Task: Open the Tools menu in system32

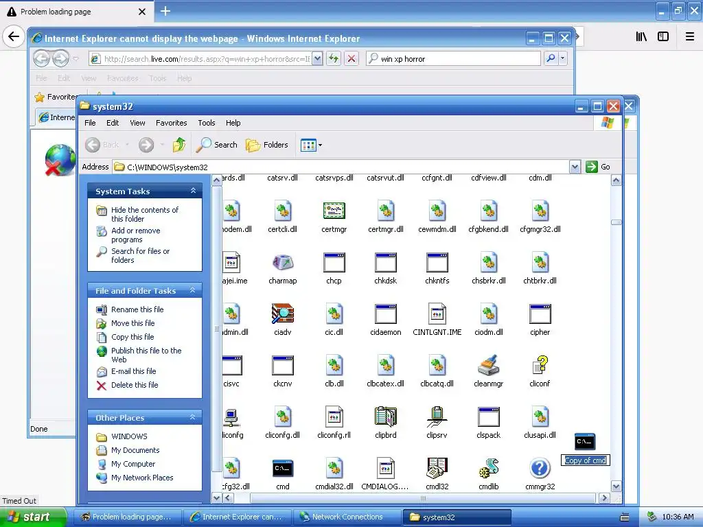Action: (206, 123)
